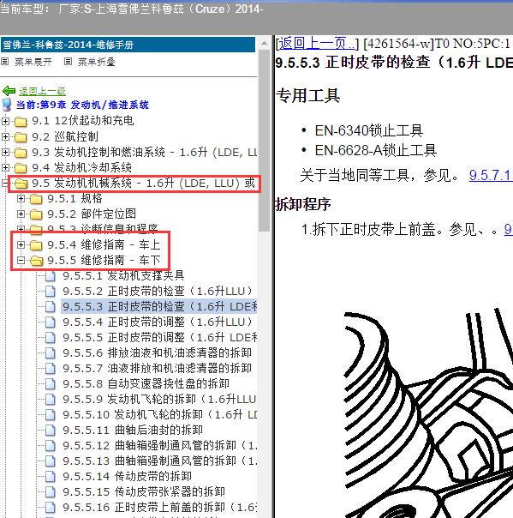Click the tree panel scrollbar up arrow
This screenshot has height=518, width=513.
coord(264,43)
